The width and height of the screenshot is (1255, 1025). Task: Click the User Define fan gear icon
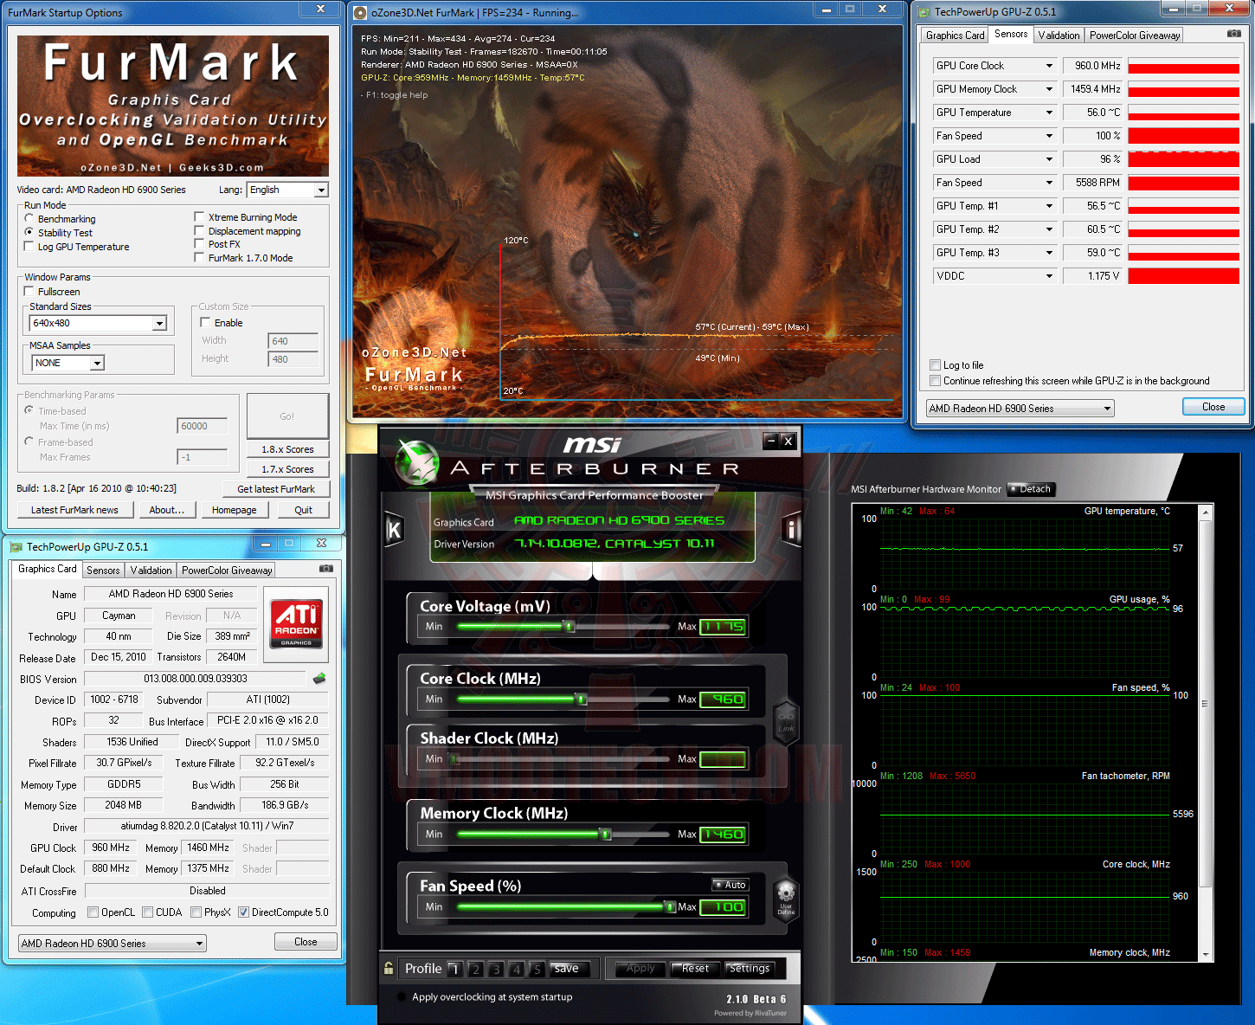786,899
